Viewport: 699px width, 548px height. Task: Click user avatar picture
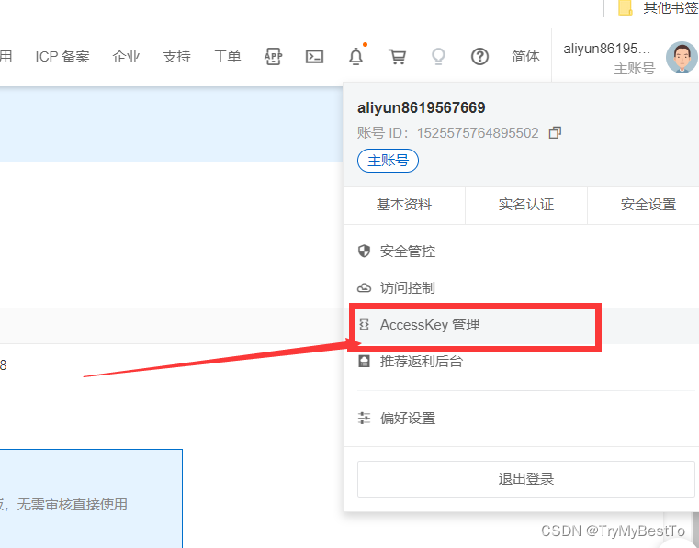[682, 58]
